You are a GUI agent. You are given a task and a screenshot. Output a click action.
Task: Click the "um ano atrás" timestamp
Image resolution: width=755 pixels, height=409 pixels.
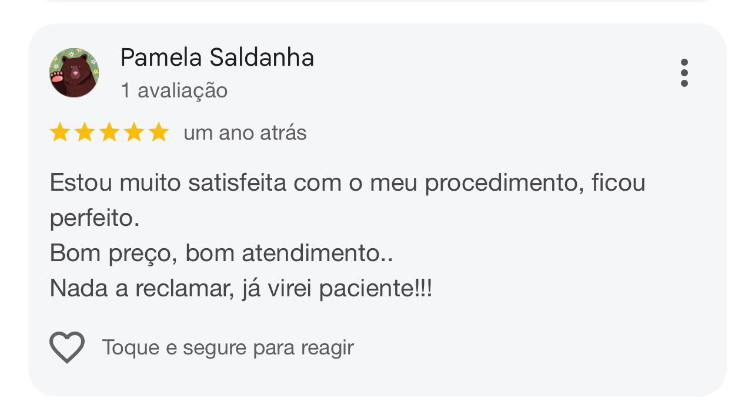tap(245, 133)
